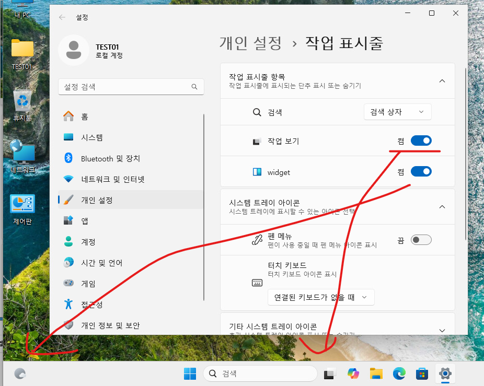The height and width of the screenshot is (386, 484).
Task: Click the 게임 controller icon
Action: pyautogui.click(x=68, y=283)
